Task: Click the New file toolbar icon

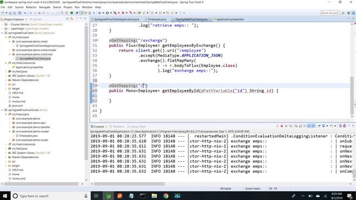Action: (2, 13)
